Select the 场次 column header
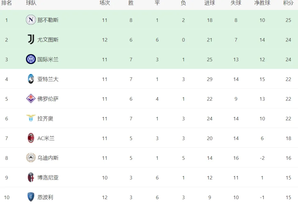Screen dimensions: 298x206 click(105, 3)
